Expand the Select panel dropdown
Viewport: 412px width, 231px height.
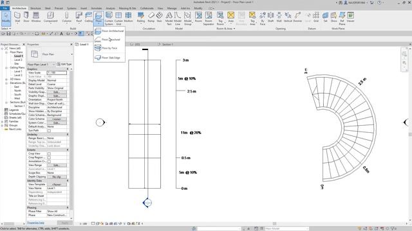click(6, 28)
